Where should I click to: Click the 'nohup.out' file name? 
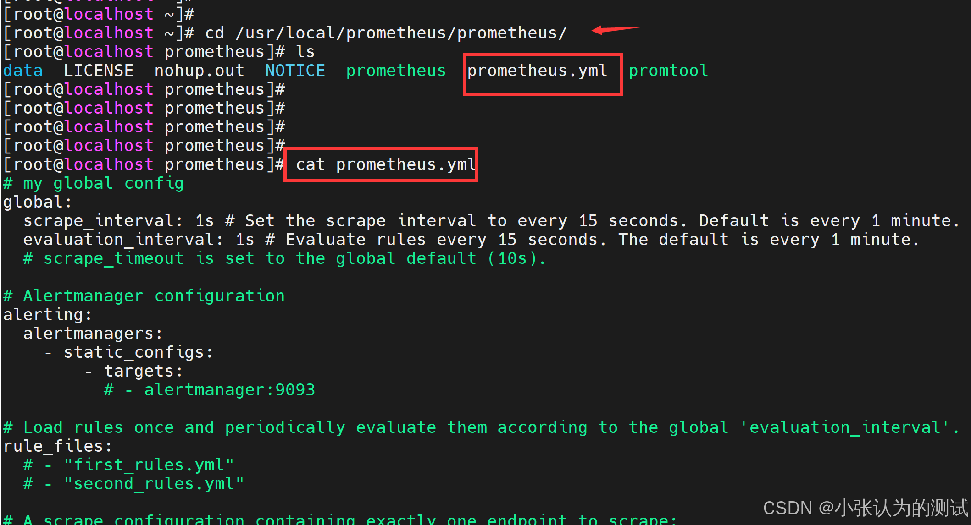point(199,71)
